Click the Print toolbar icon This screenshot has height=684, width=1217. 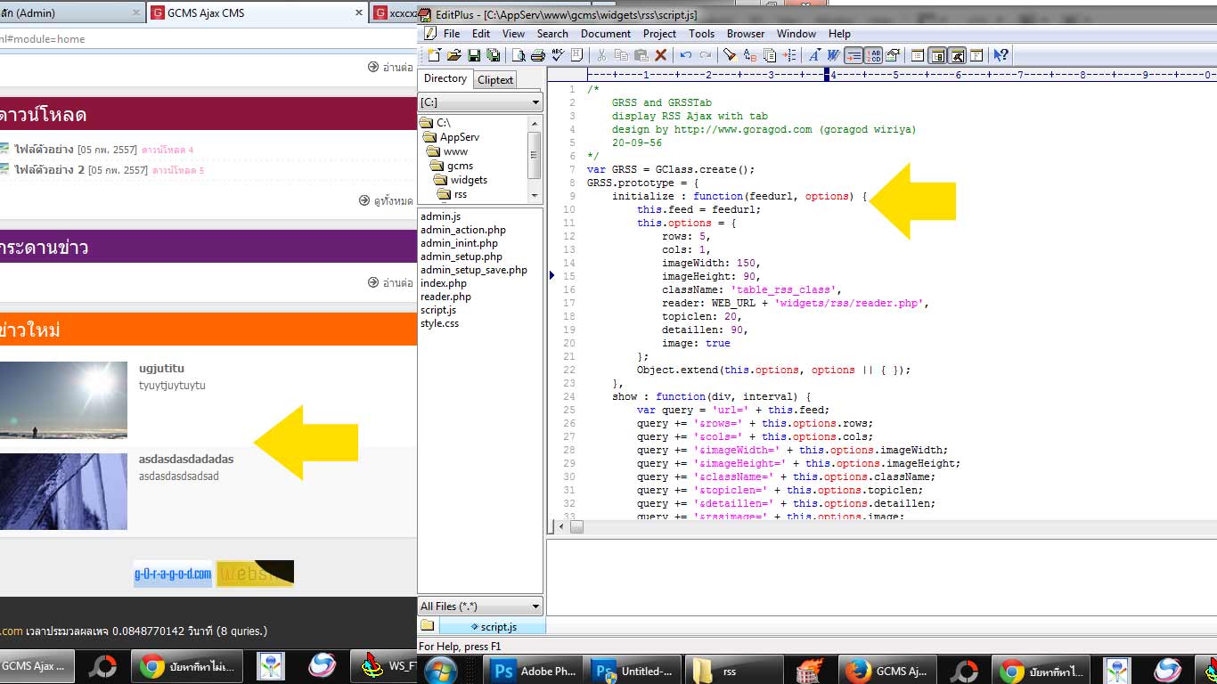click(537, 55)
